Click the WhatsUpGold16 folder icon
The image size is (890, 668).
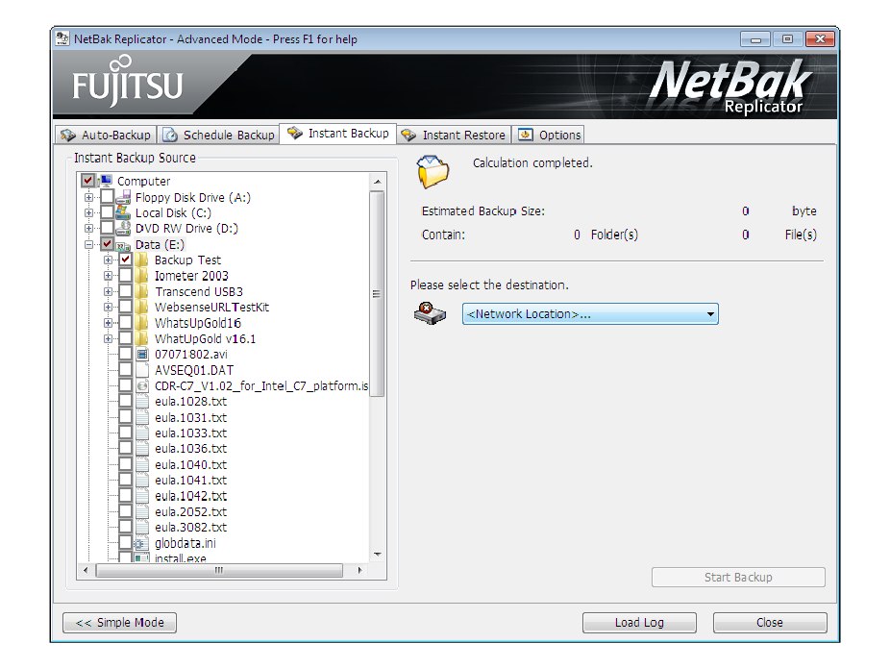142,323
